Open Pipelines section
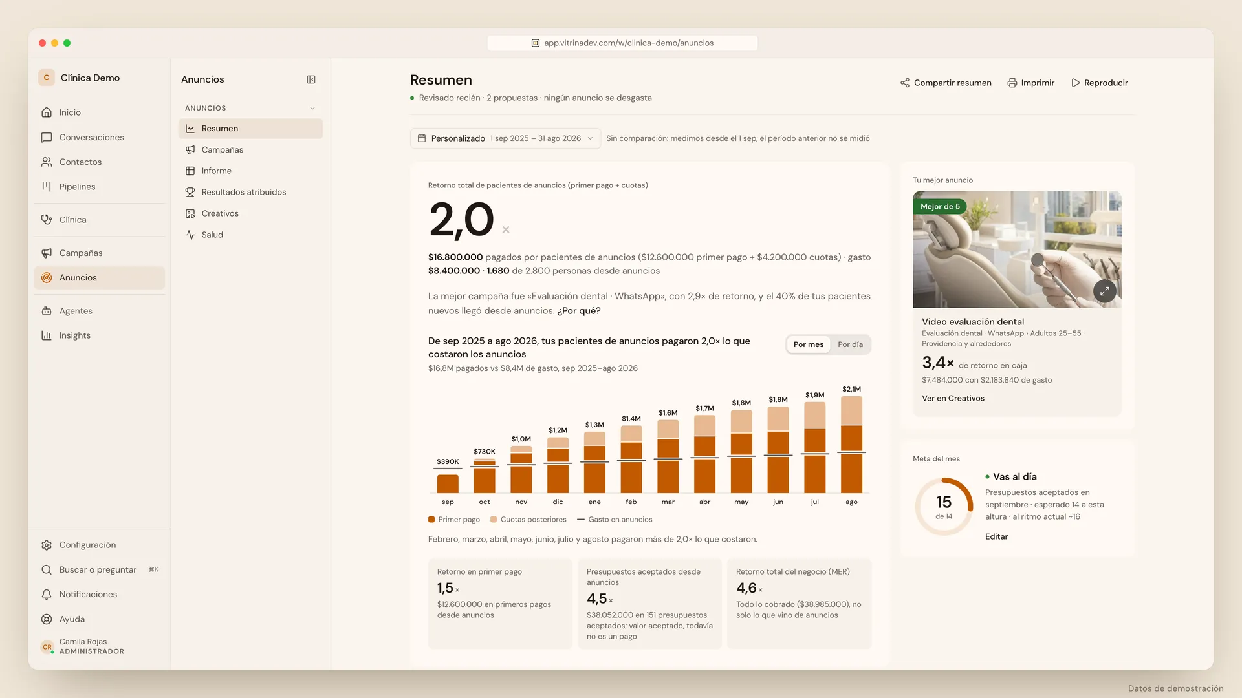 coord(100,187)
